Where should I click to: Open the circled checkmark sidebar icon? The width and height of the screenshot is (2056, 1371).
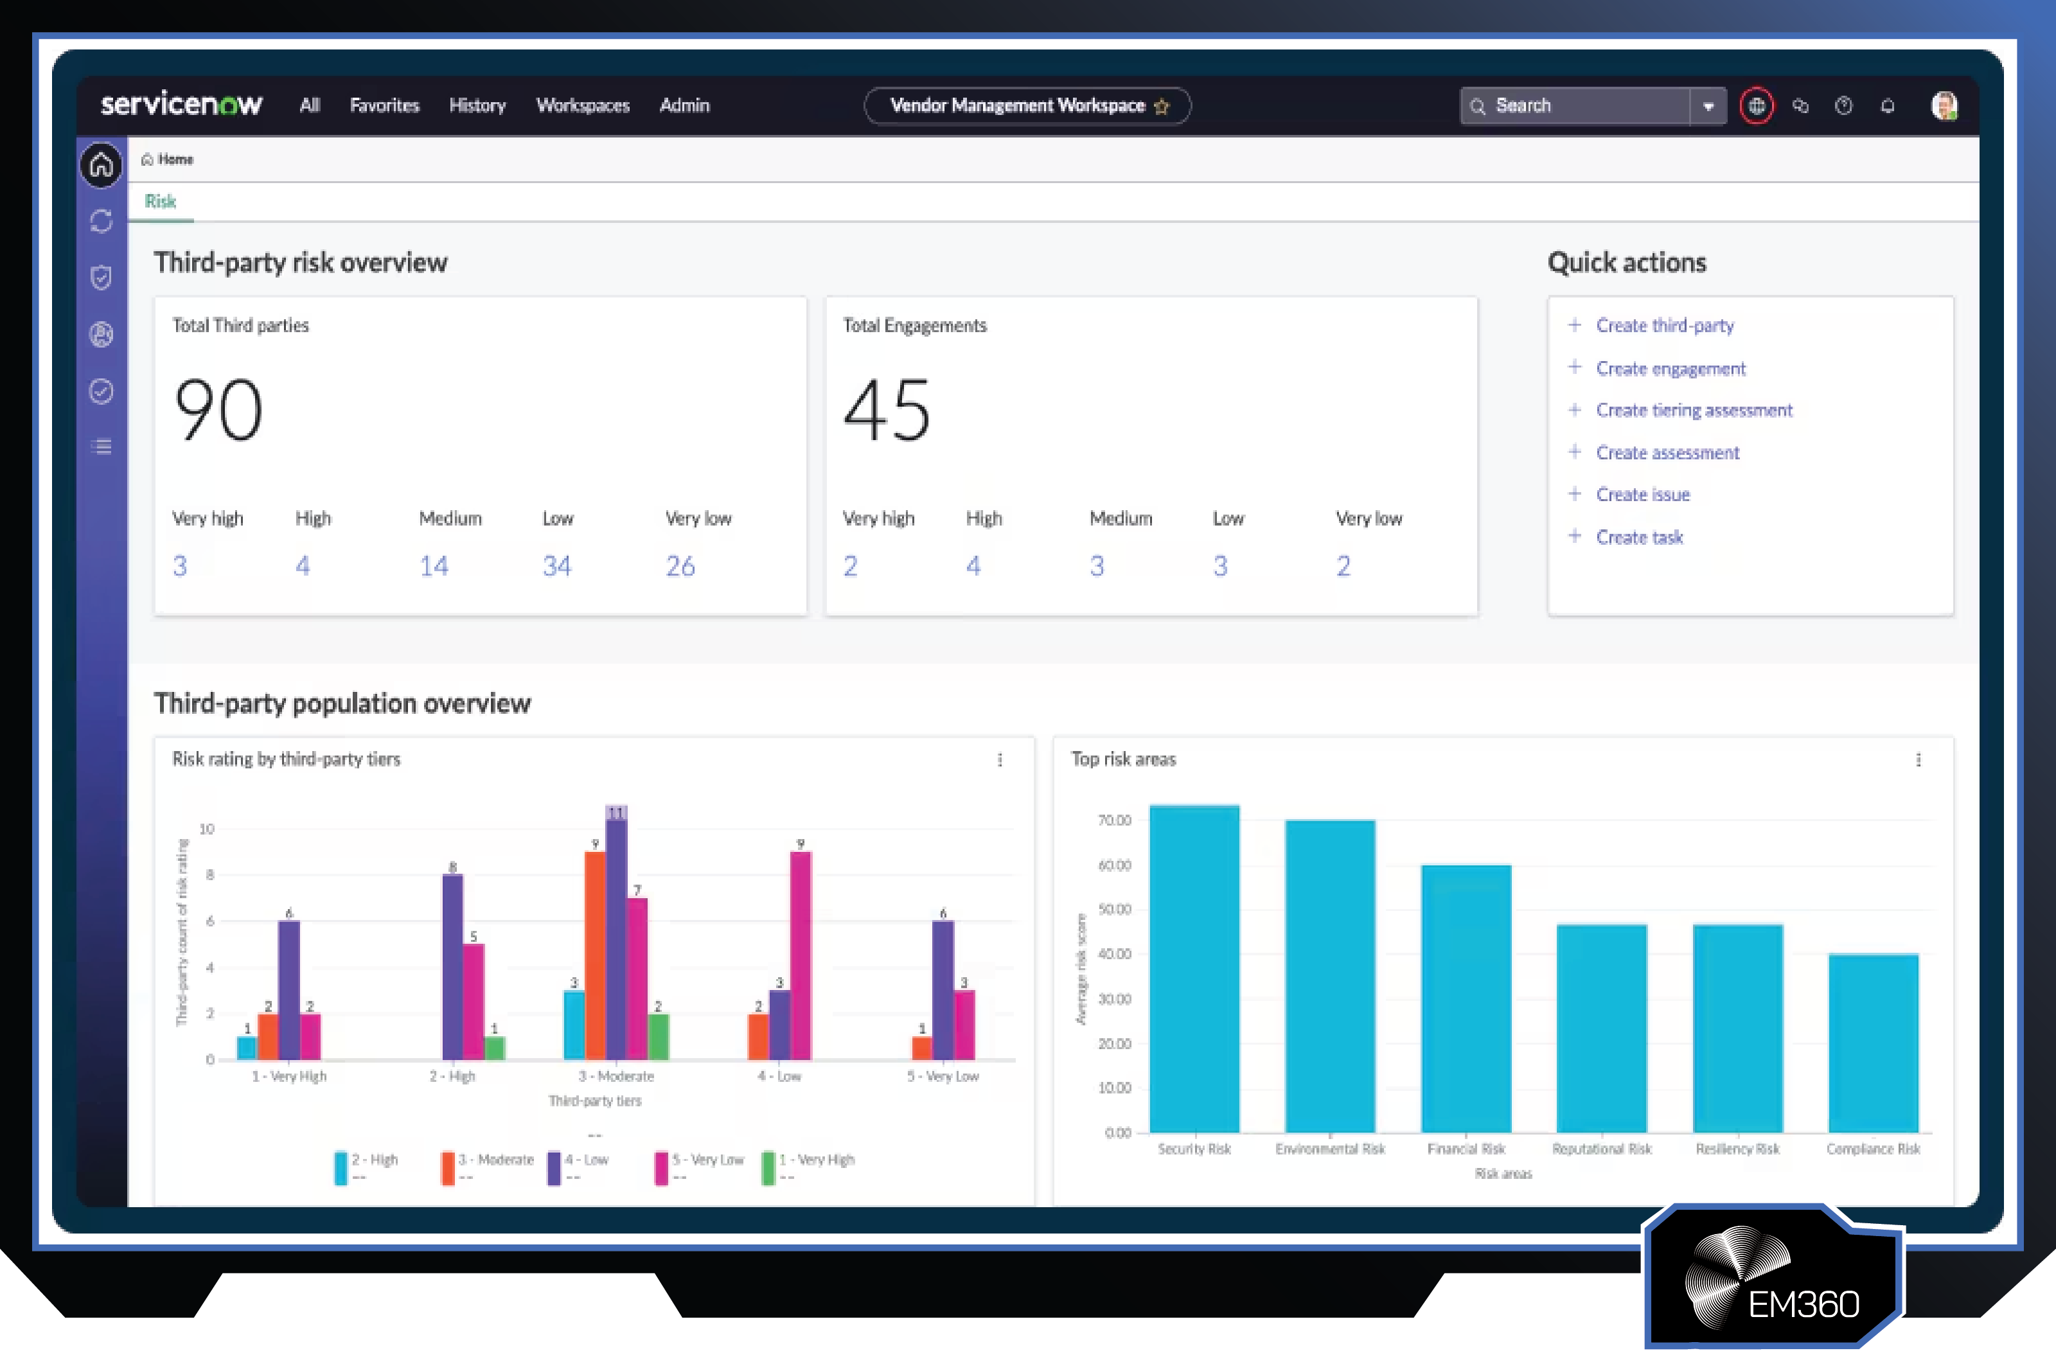coord(102,391)
